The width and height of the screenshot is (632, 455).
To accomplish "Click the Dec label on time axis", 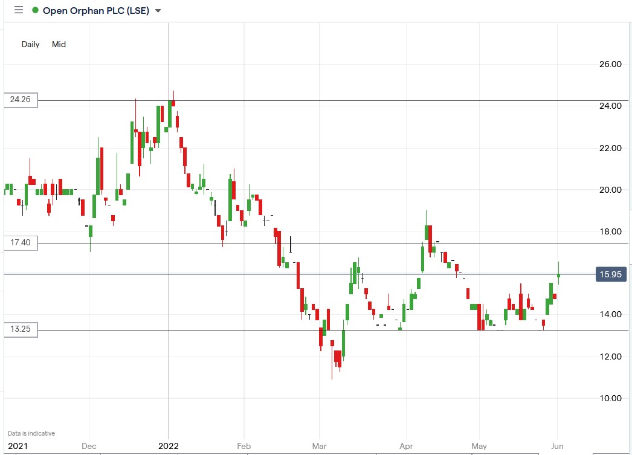I will point(88,447).
